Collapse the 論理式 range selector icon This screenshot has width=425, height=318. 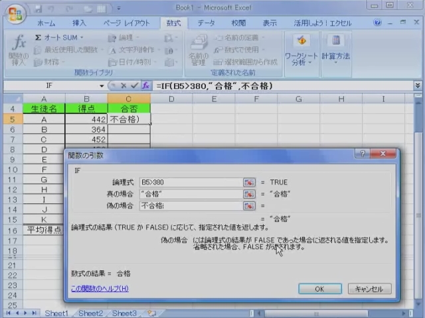pos(249,182)
